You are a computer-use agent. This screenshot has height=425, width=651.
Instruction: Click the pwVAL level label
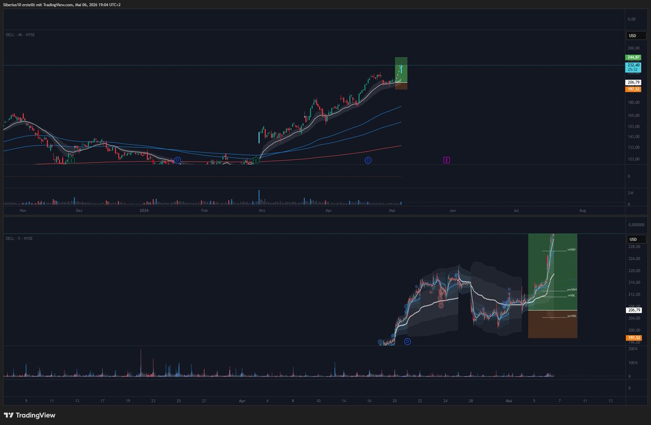(x=572, y=315)
